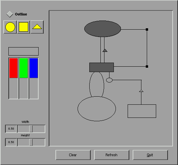Select the large outlined ellipse at bottom

click(97, 109)
